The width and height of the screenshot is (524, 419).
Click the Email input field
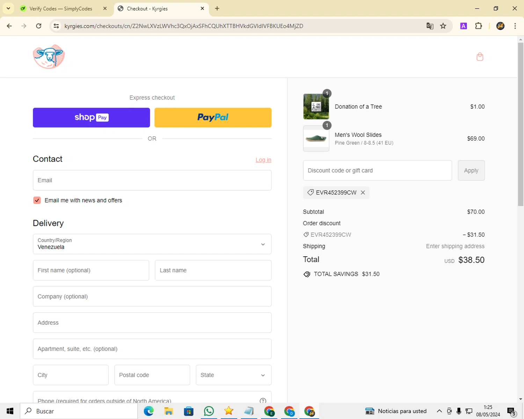point(152,180)
